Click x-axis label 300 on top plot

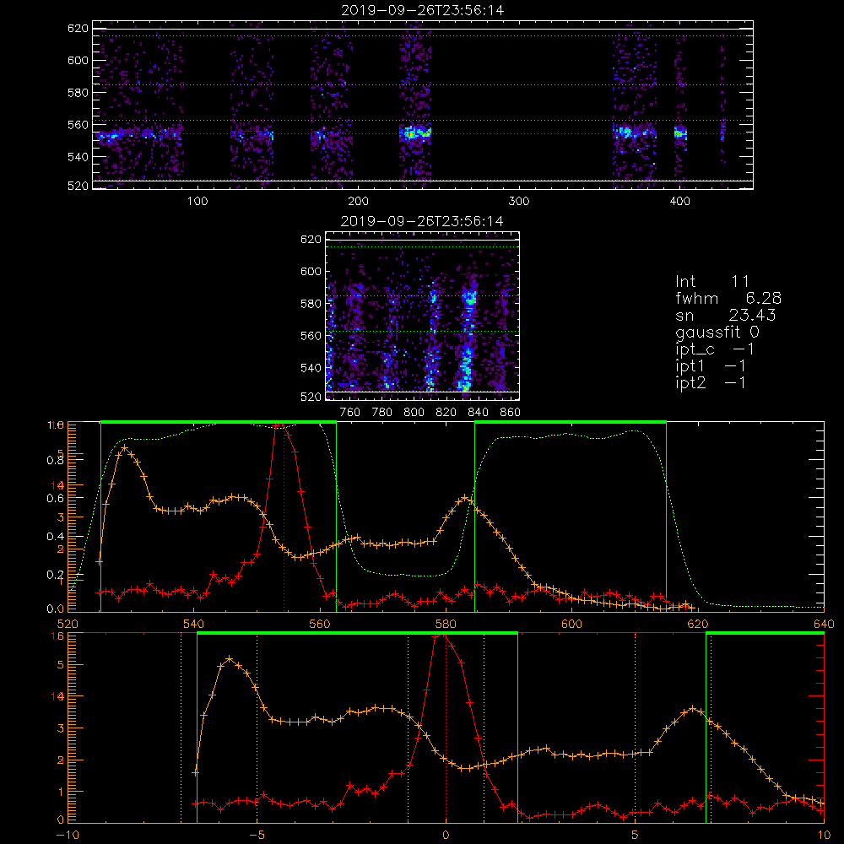[x=519, y=202]
